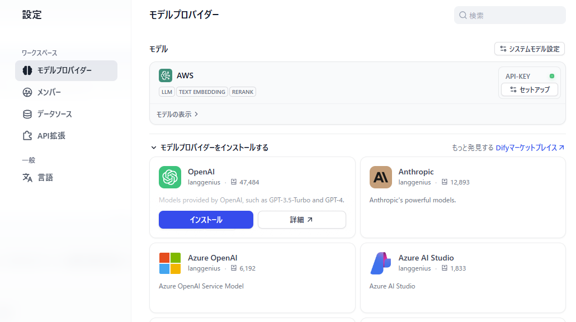
Task: Select the Anthropic card title
Action: coord(416,172)
